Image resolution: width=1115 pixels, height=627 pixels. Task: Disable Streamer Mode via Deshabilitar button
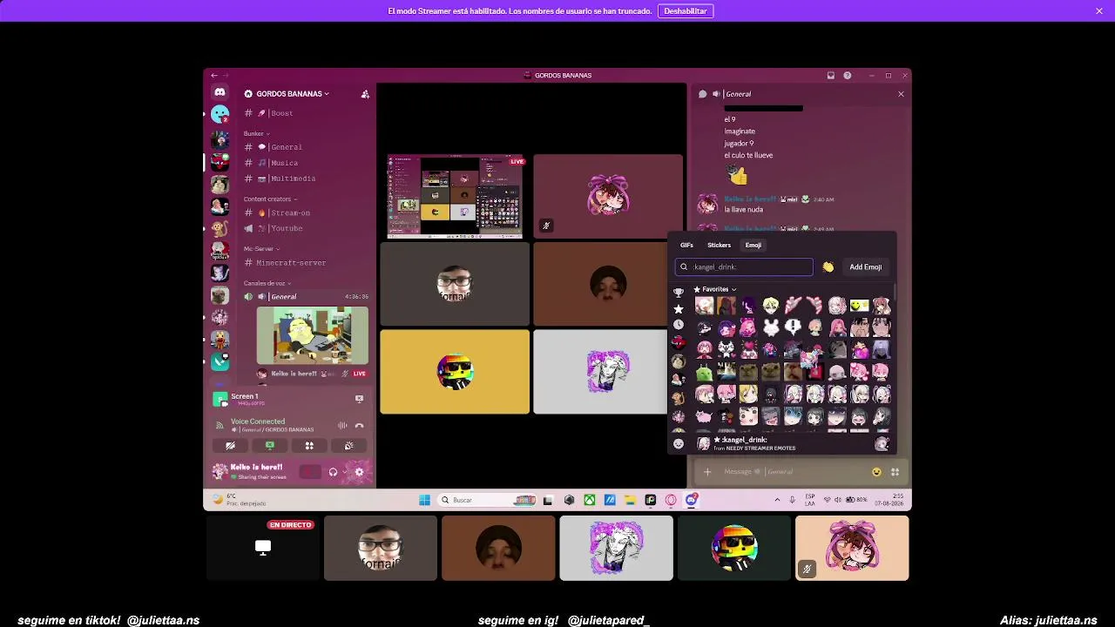pyautogui.click(x=686, y=11)
